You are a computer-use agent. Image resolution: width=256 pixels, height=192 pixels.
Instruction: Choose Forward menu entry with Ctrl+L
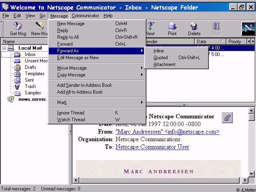click(x=96, y=44)
